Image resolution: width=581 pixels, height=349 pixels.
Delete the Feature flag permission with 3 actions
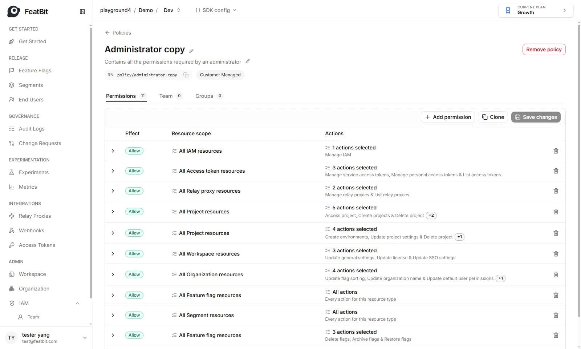pyautogui.click(x=556, y=335)
